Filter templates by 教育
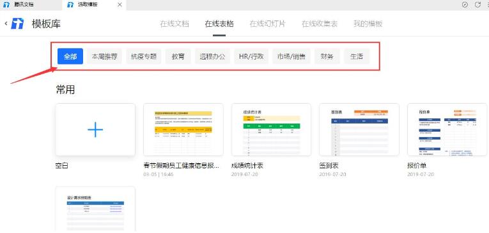This screenshot has height=233, width=489. click(178, 56)
